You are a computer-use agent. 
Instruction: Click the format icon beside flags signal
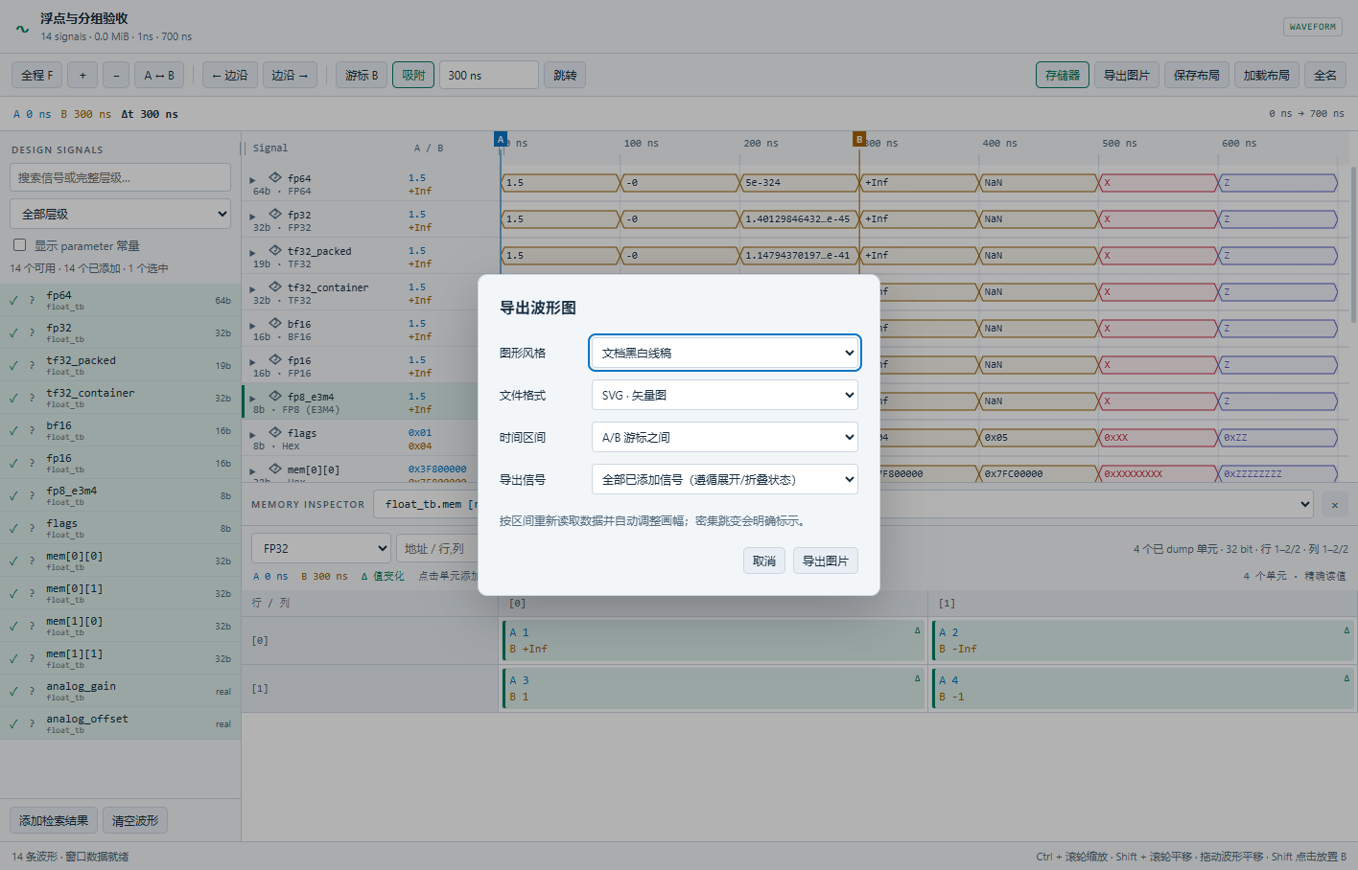coord(275,433)
